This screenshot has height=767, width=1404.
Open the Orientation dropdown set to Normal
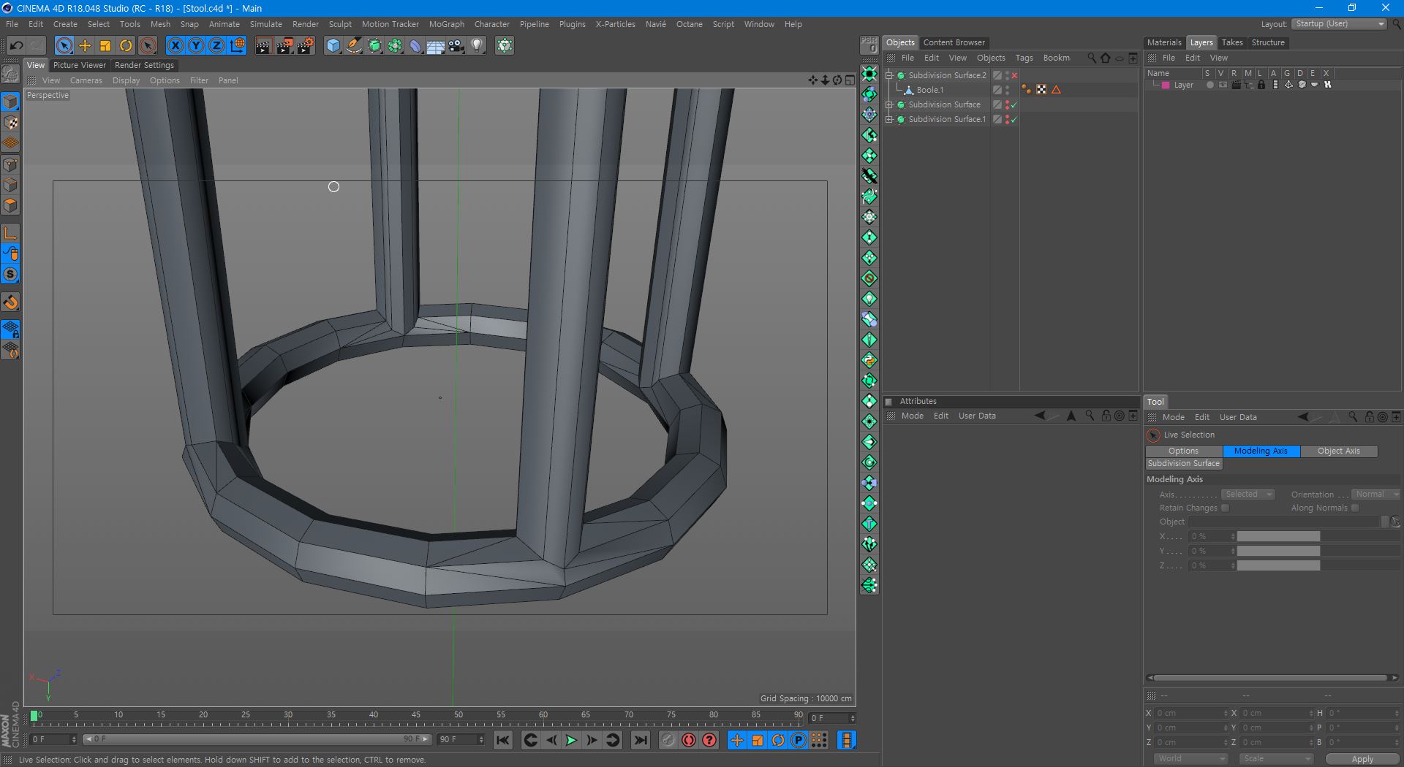[x=1375, y=495]
